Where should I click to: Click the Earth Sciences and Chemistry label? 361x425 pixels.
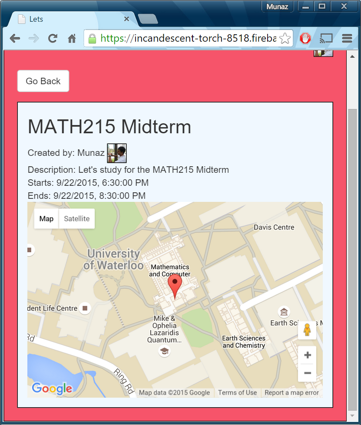[x=244, y=342]
